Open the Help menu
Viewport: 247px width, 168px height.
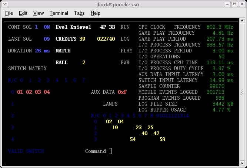[96, 13]
